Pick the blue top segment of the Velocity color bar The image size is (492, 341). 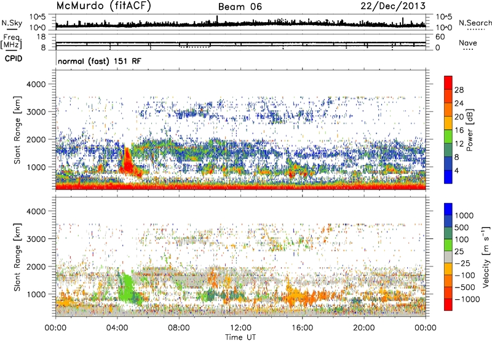tap(448, 209)
